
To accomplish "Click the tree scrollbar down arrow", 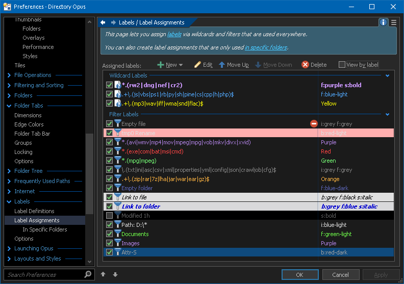I will (x=89, y=262).
